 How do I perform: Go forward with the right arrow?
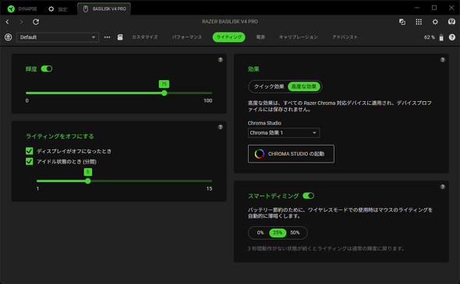click(21, 22)
